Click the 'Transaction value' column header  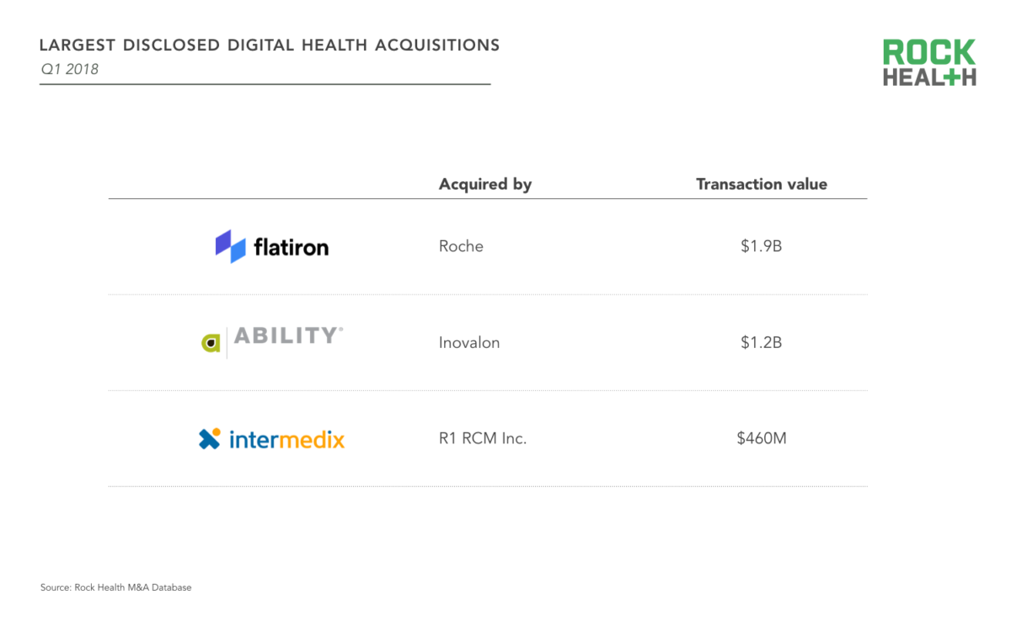coord(762,184)
